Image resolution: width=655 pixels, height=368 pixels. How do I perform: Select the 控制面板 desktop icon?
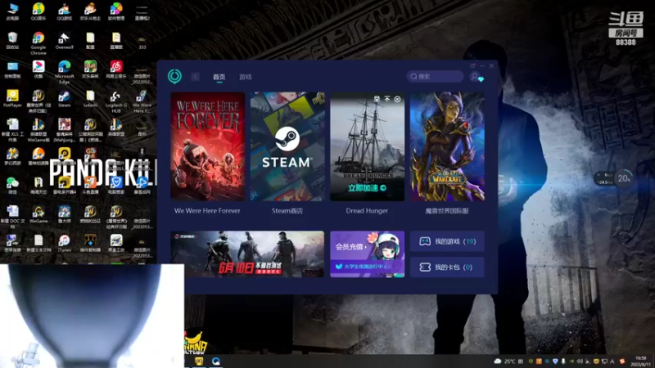pyautogui.click(x=12, y=70)
